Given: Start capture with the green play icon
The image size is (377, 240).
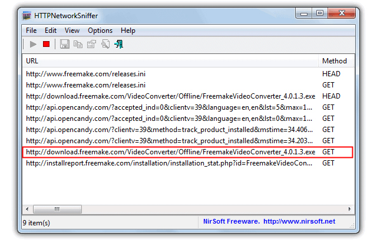Looking at the screenshot, I should (33, 45).
